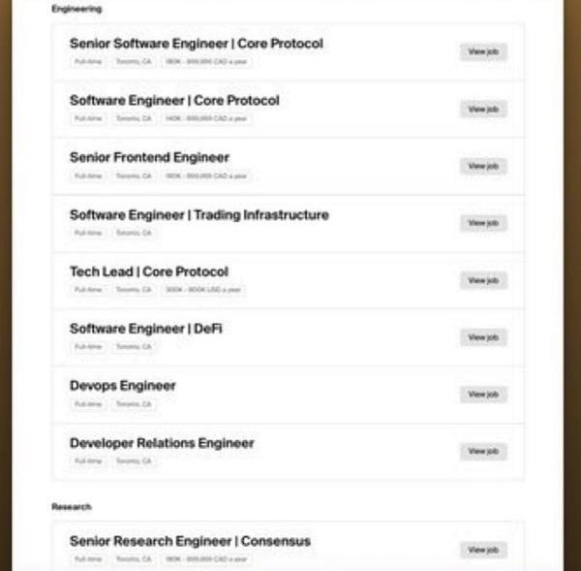Click the salary tag under Tech Lead
This screenshot has height=571, width=581.
[203, 290]
